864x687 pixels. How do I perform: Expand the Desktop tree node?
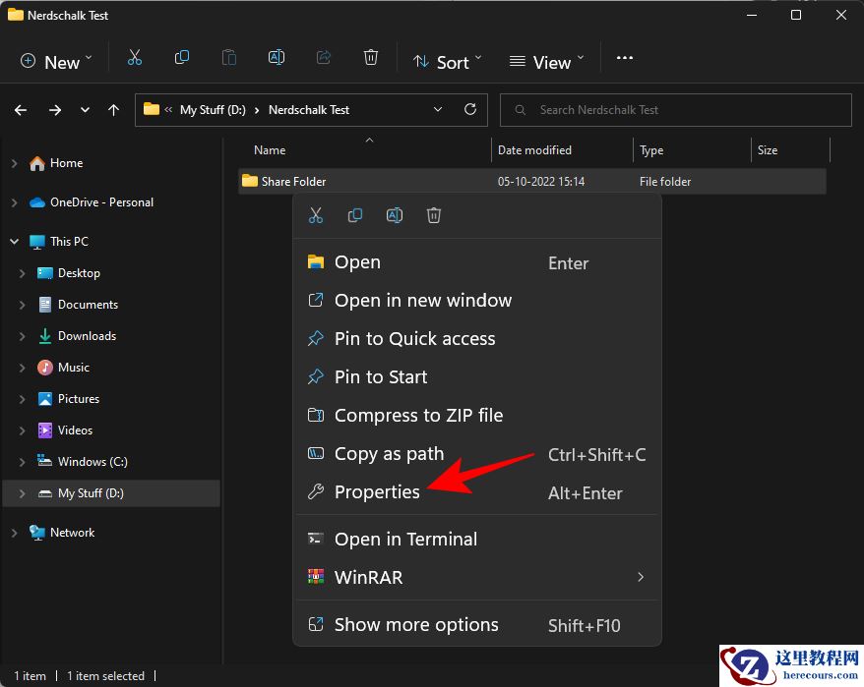point(22,273)
